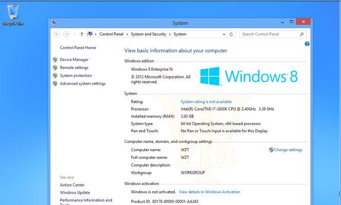The image size is (341, 205).
Task: Click the processor value i7-2600K text
Action: 227,109
